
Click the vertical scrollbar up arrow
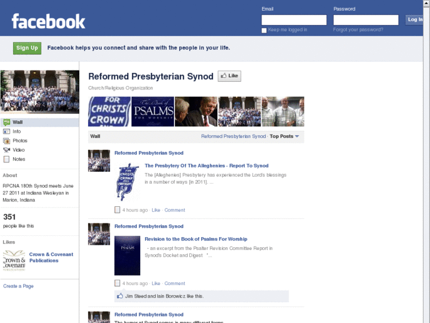click(426, 4)
